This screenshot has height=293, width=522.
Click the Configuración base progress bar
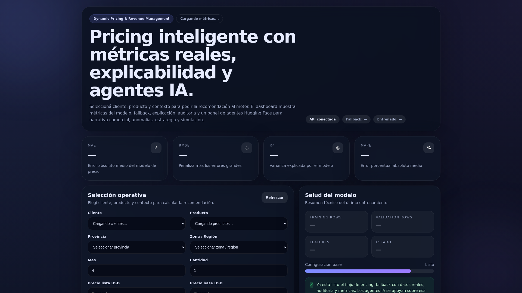pyautogui.click(x=369, y=271)
